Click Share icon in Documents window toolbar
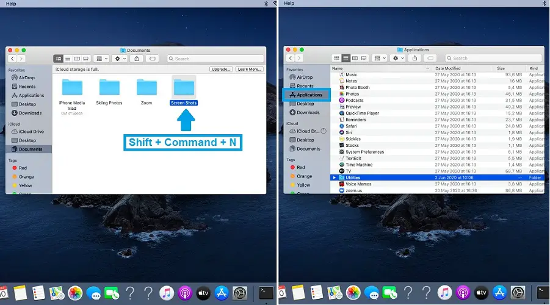 tap(137, 59)
